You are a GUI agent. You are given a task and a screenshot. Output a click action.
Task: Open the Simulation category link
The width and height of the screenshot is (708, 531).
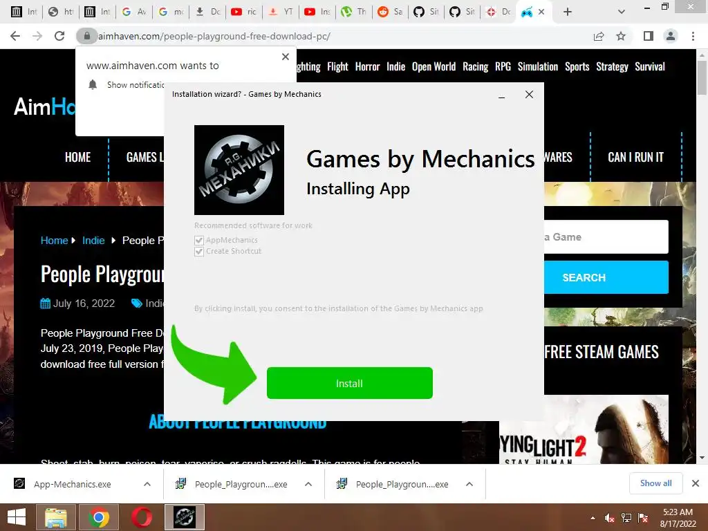pyautogui.click(x=537, y=67)
